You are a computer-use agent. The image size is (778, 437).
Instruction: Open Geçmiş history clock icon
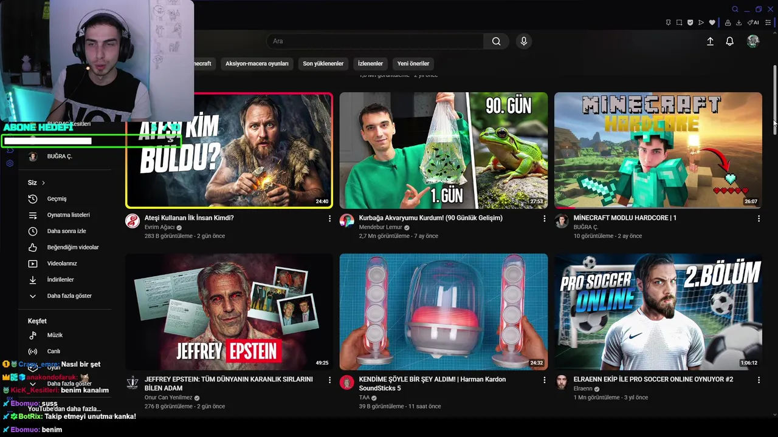click(x=33, y=199)
